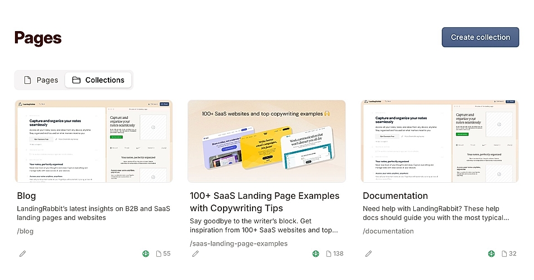Click the page count icon showing 55
This screenshot has height=280, width=534.
pos(159,253)
